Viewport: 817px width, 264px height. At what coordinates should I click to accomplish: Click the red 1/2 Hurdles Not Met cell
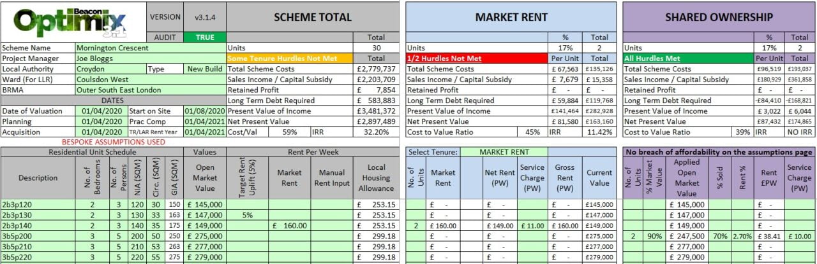476,59
